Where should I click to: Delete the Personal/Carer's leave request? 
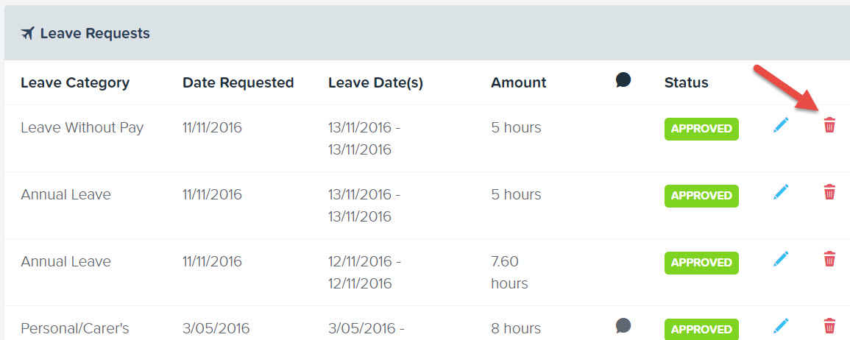point(829,326)
